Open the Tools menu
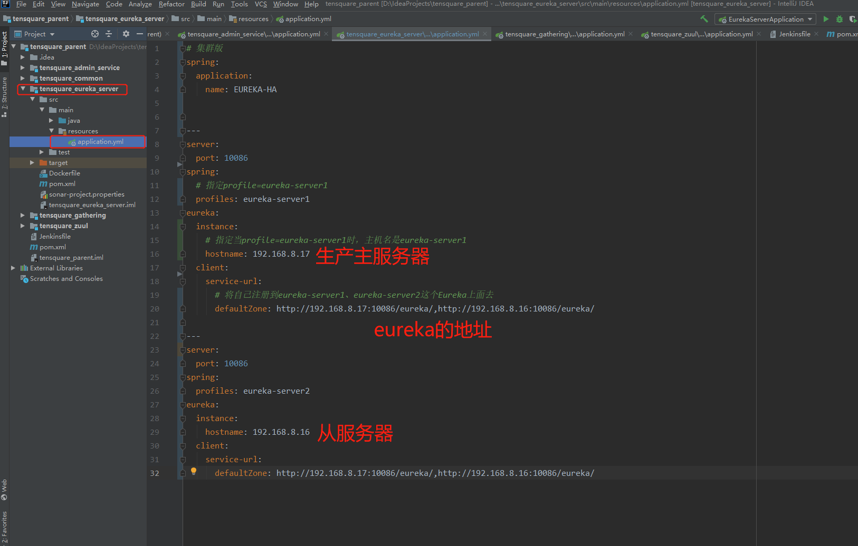 pyautogui.click(x=239, y=4)
